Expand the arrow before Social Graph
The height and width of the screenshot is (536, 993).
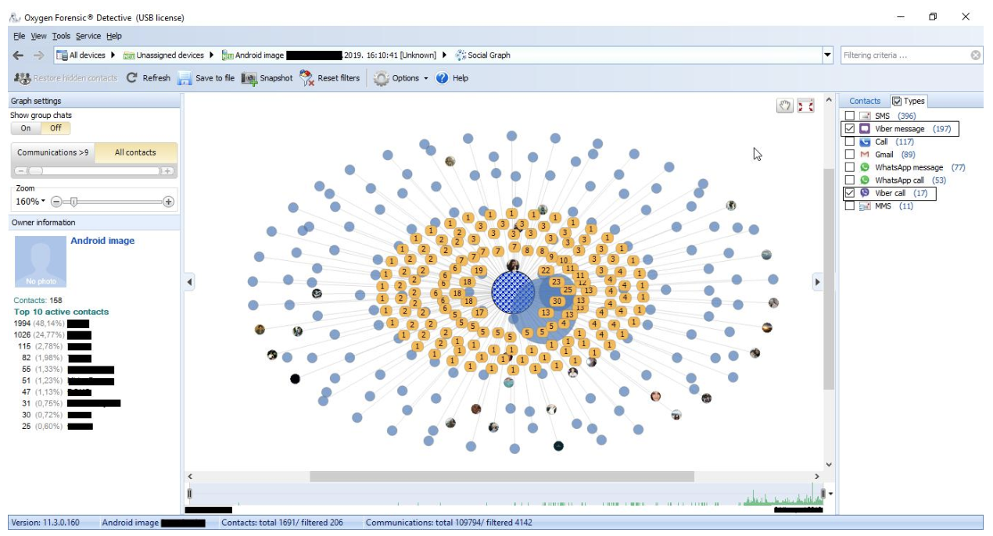[x=445, y=55]
